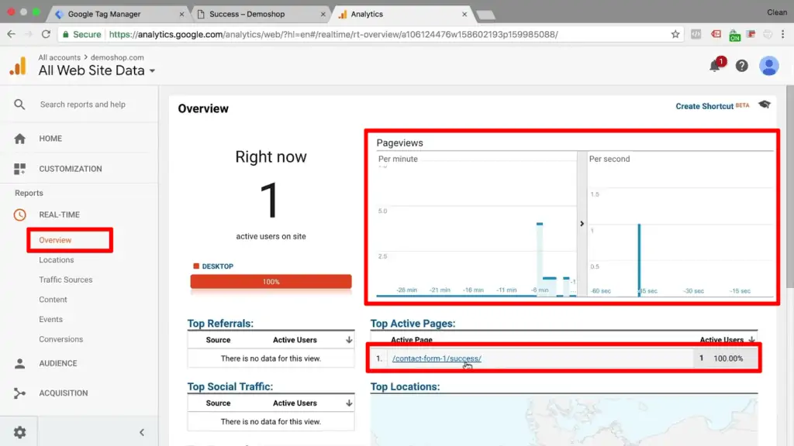
Task: Click the Create Shortcut link
Action: tap(706, 106)
